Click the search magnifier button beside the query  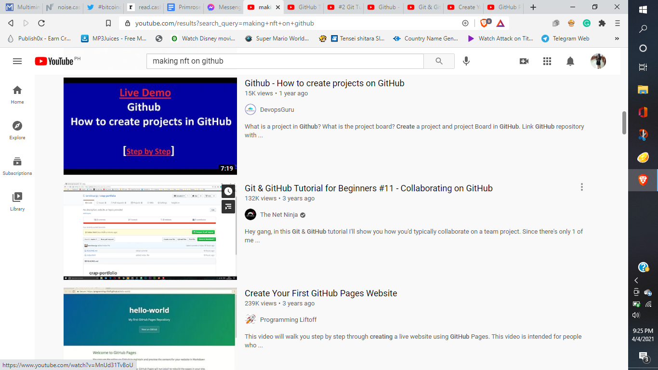tap(439, 61)
